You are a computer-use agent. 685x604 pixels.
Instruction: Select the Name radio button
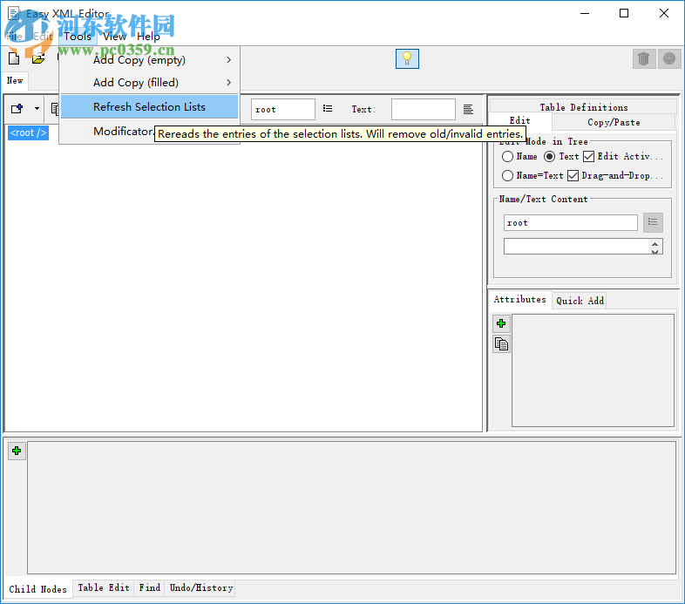507,157
